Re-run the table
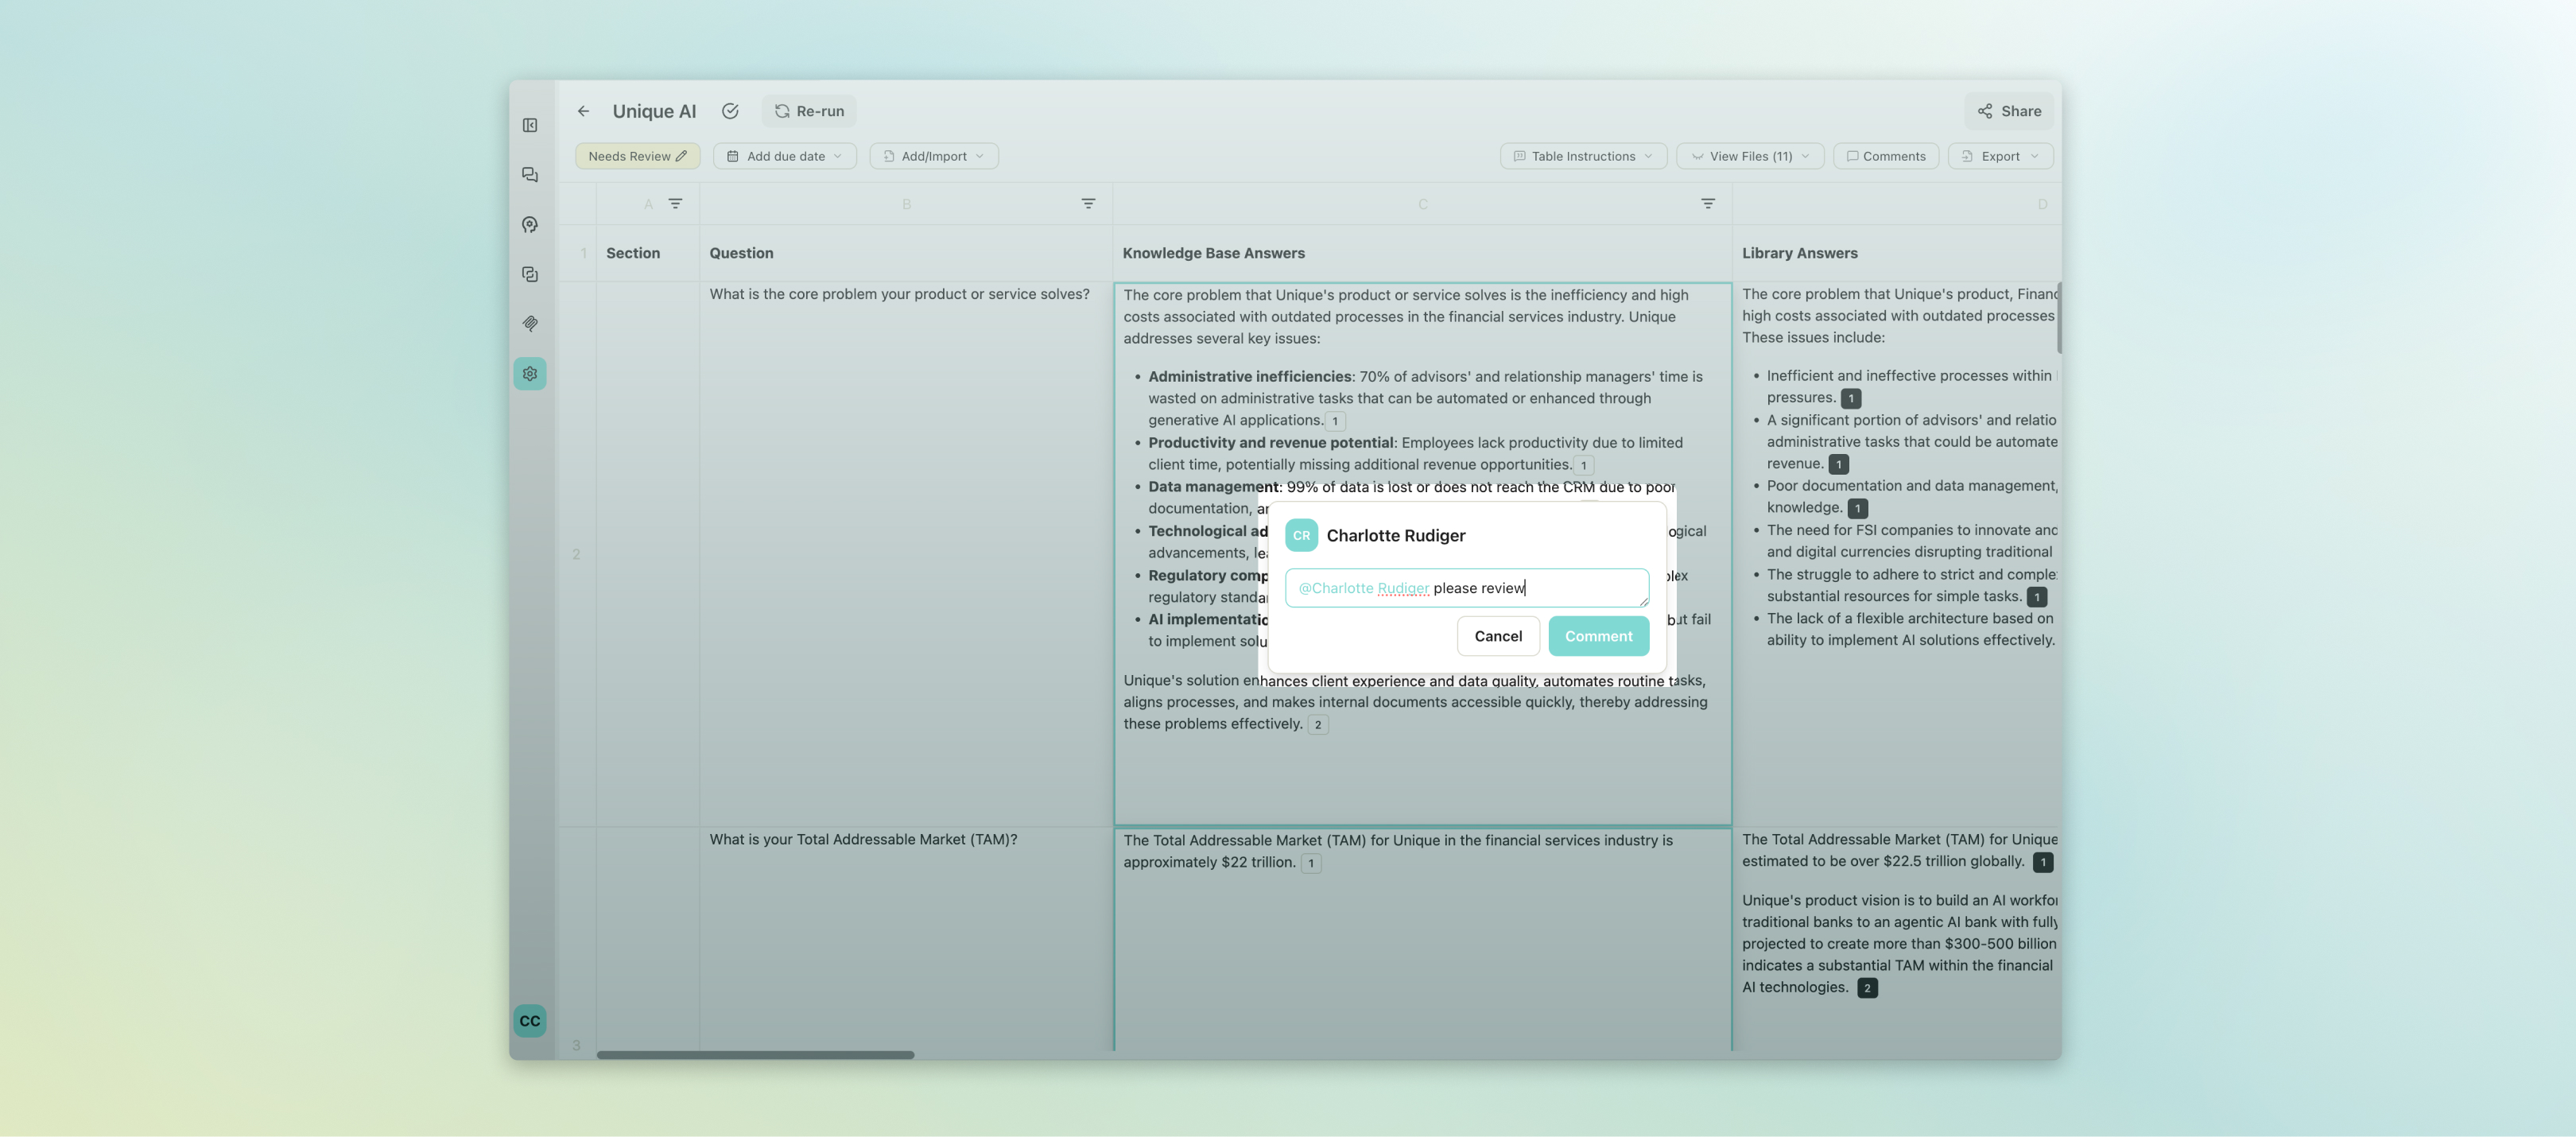Screen dimensions: 2576x1137 coord(809,111)
